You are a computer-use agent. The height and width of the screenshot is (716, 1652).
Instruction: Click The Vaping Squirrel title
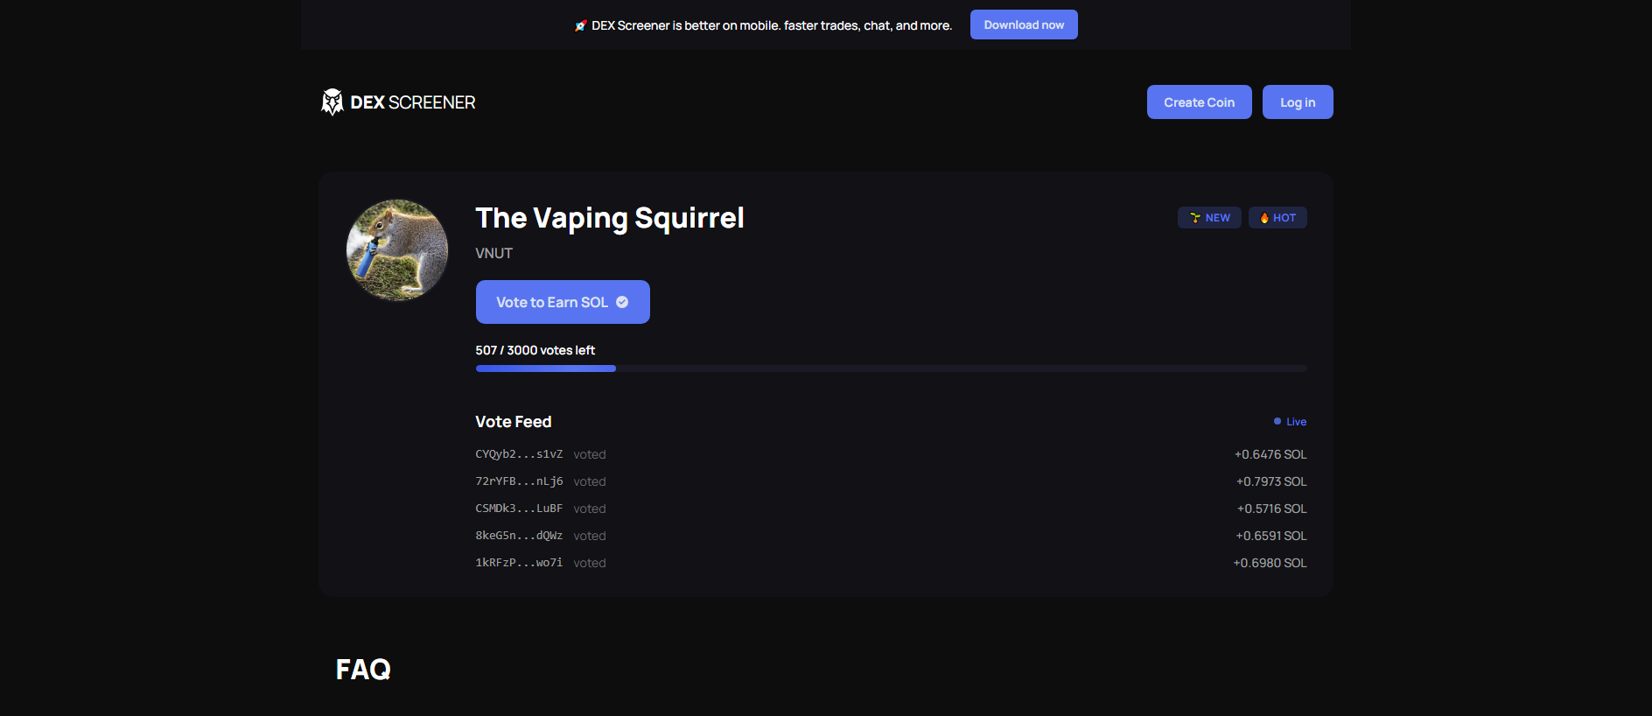(x=610, y=218)
